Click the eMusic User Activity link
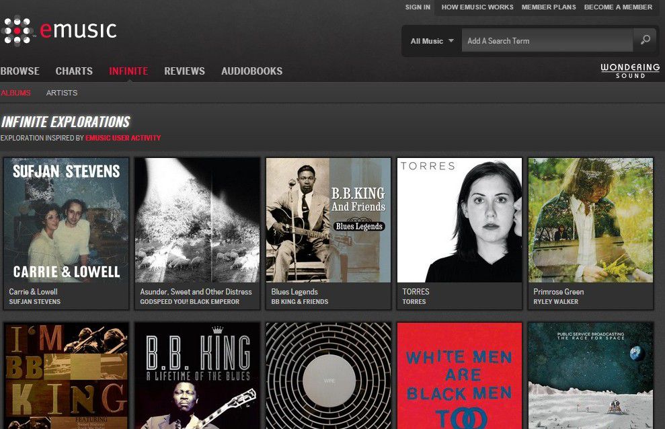 coord(123,138)
